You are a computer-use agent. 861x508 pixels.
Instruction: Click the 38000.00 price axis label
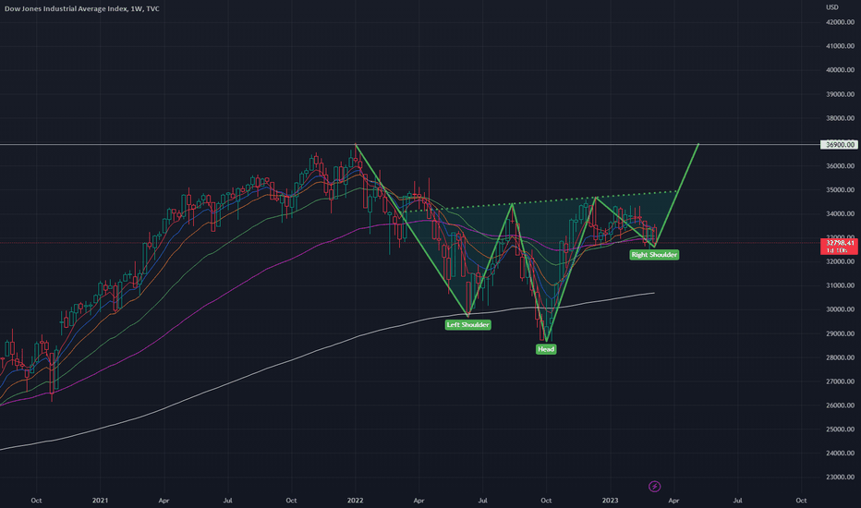pyautogui.click(x=840, y=117)
